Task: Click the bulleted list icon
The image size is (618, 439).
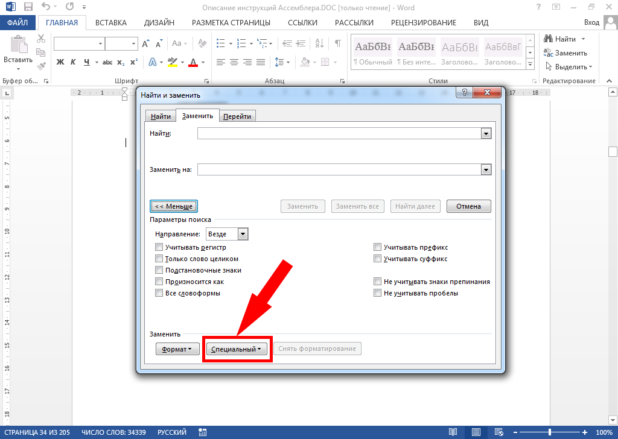Action: coord(221,43)
